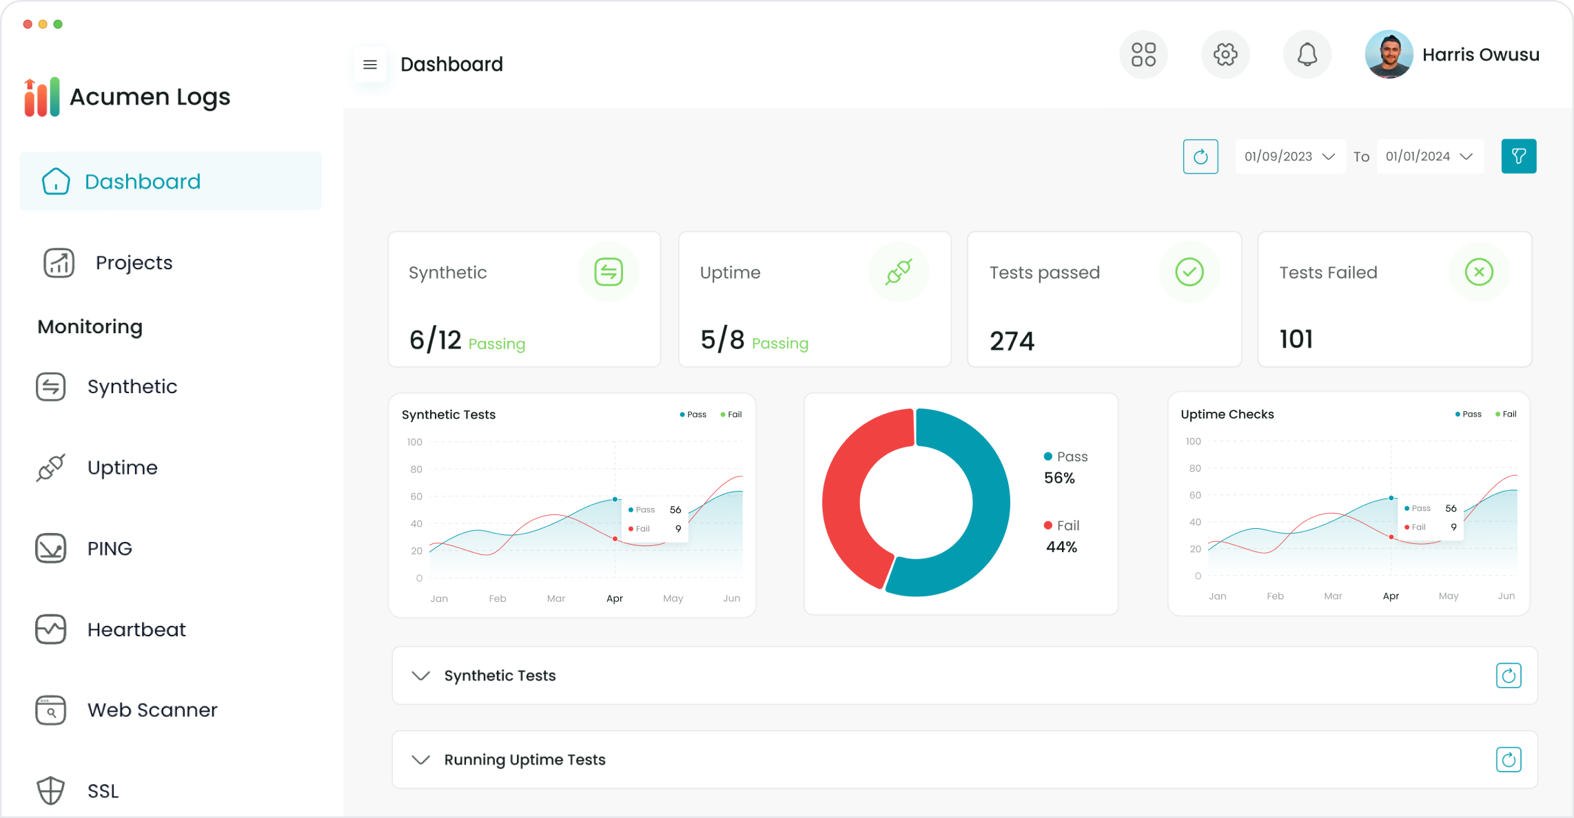The height and width of the screenshot is (818, 1574).
Task: Click Apr marker on Uptime Checks chart
Action: click(1391, 498)
